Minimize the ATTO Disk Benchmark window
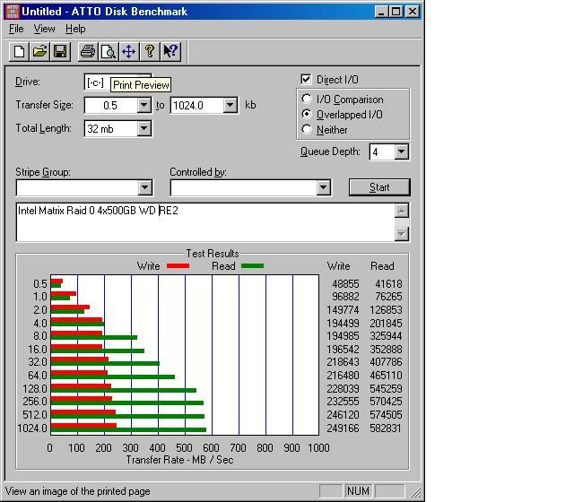The image size is (574, 502). coord(381,12)
